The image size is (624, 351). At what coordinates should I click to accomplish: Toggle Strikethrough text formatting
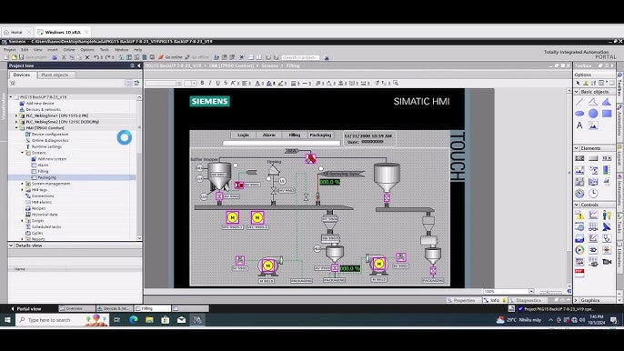(x=226, y=83)
